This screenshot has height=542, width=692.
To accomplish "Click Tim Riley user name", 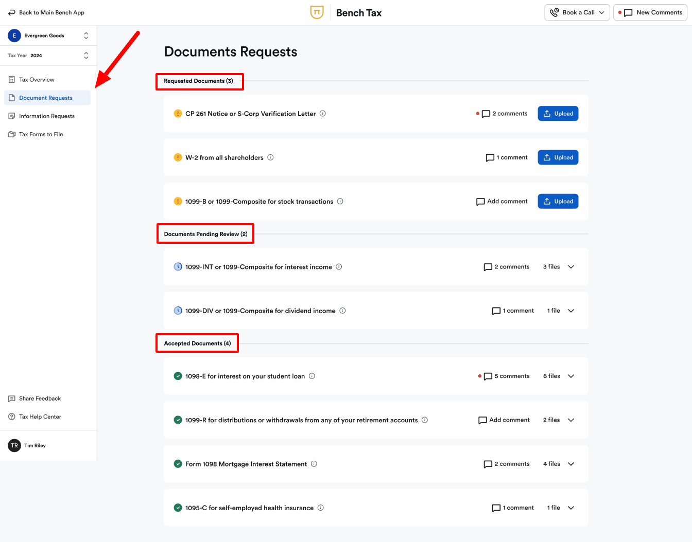I will coord(35,446).
